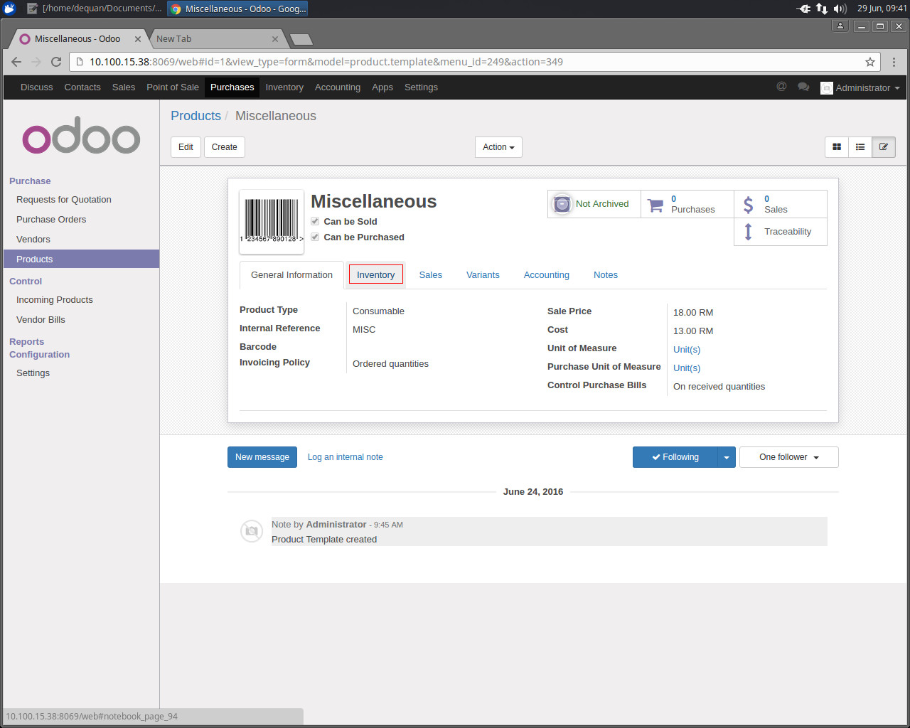910x728 pixels.
Task: Switch to the Variants tab
Action: coord(483,275)
